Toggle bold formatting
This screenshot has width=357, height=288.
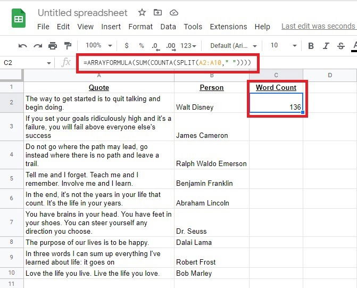[311, 46]
